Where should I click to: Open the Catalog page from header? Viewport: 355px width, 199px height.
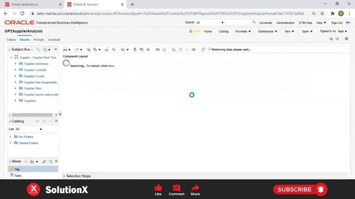(224, 32)
